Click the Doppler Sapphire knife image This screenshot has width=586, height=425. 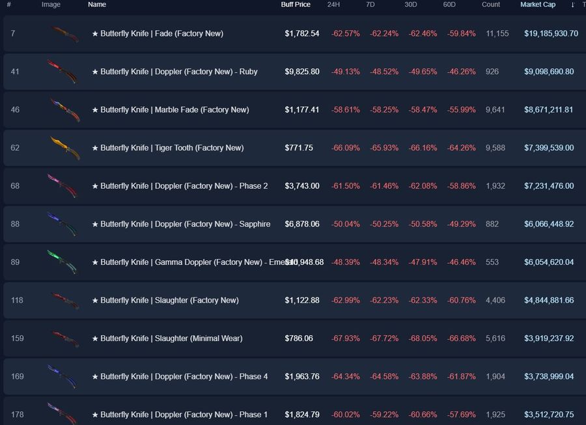[63, 224]
